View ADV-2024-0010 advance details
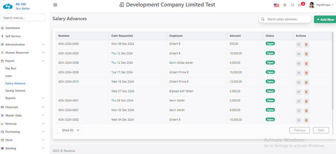Viewport: 336px width, 154px height. coord(299,82)
